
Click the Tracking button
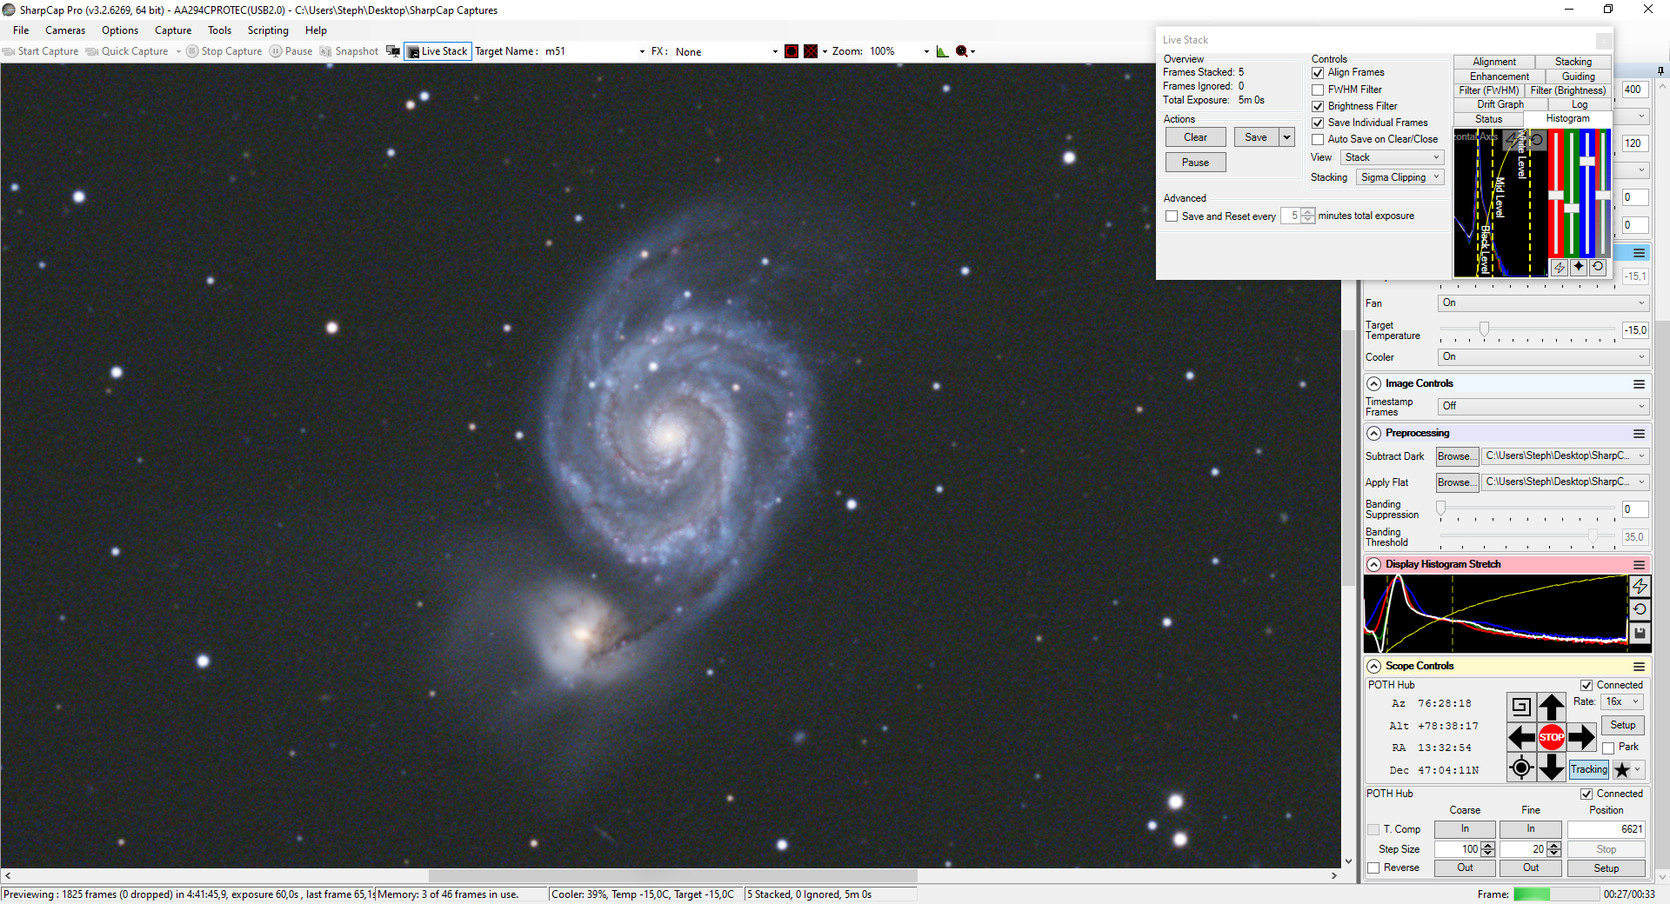click(1589, 769)
